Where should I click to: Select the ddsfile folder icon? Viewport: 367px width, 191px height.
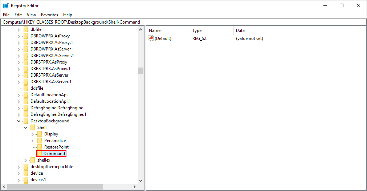click(26, 88)
